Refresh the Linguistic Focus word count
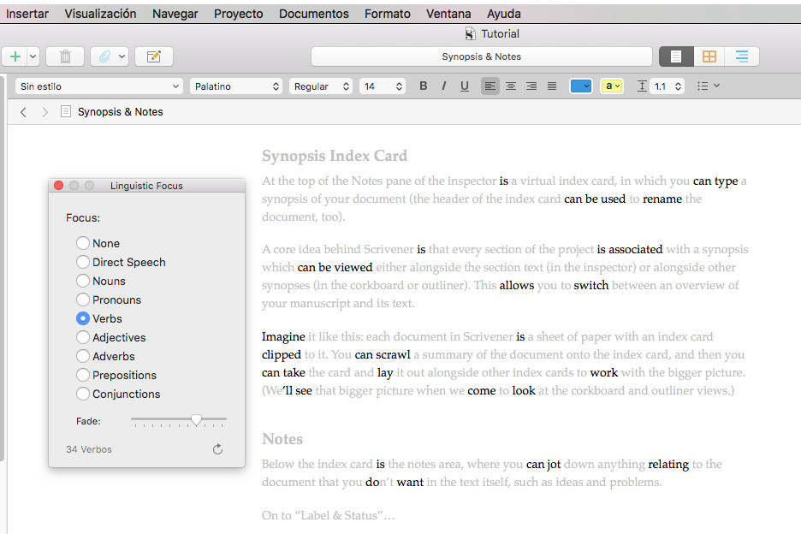The width and height of the screenshot is (801, 534). (x=217, y=448)
